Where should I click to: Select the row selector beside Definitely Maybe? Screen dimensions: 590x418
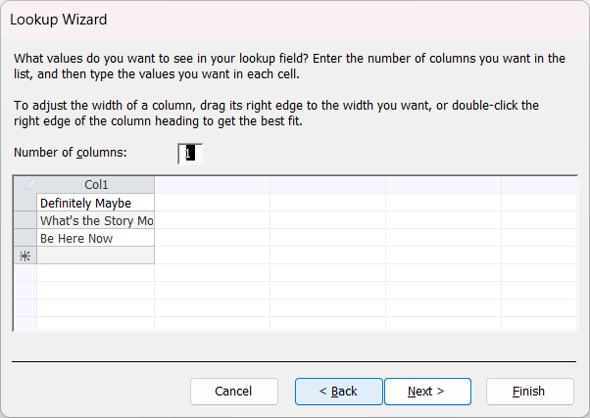coord(25,203)
